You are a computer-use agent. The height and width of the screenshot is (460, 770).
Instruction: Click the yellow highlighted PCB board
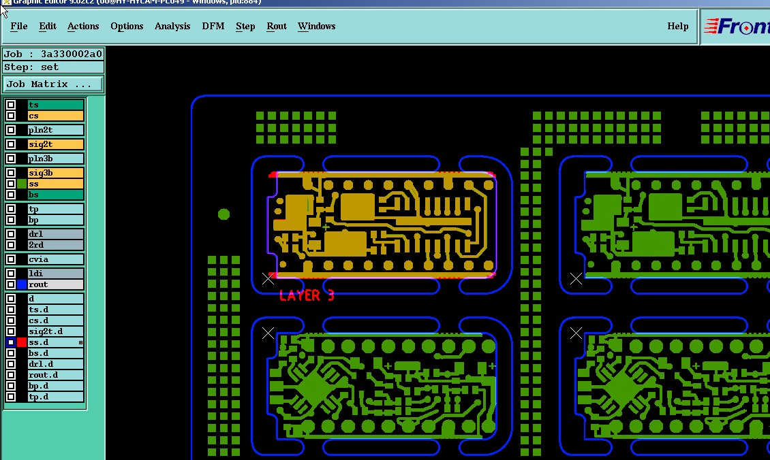(382, 225)
